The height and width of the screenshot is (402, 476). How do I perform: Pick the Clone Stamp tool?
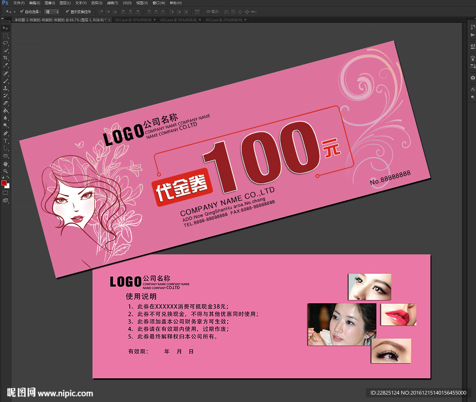click(6, 88)
